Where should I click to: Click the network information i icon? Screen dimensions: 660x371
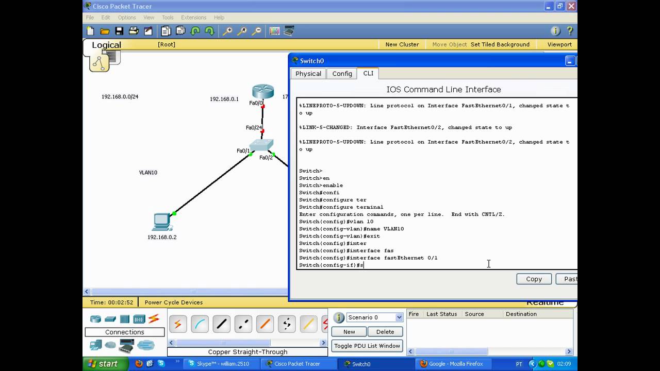pyautogui.click(x=555, y=31)
